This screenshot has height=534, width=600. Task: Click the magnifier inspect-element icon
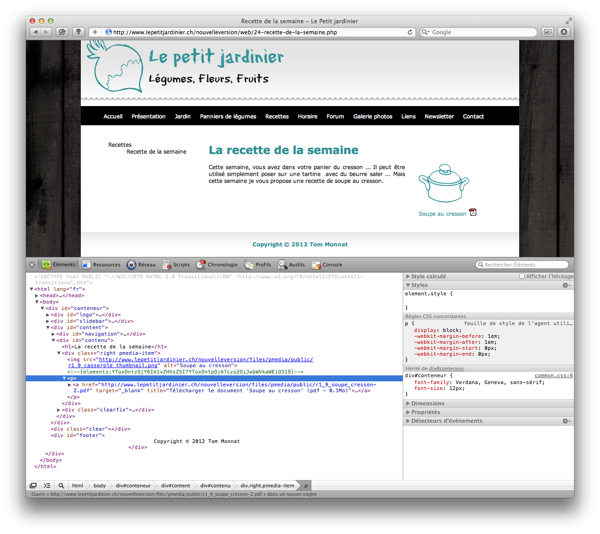pyautogui.click(x=61, y=486)
